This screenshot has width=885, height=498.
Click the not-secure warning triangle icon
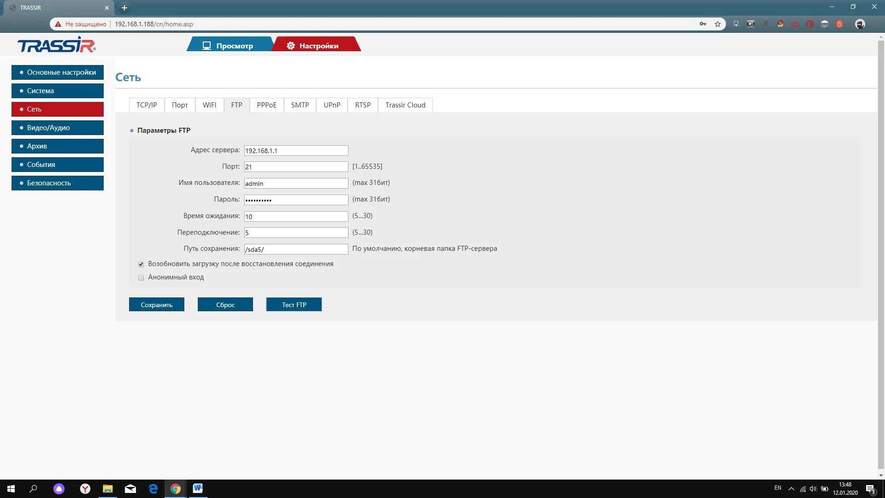coord(58,24)
